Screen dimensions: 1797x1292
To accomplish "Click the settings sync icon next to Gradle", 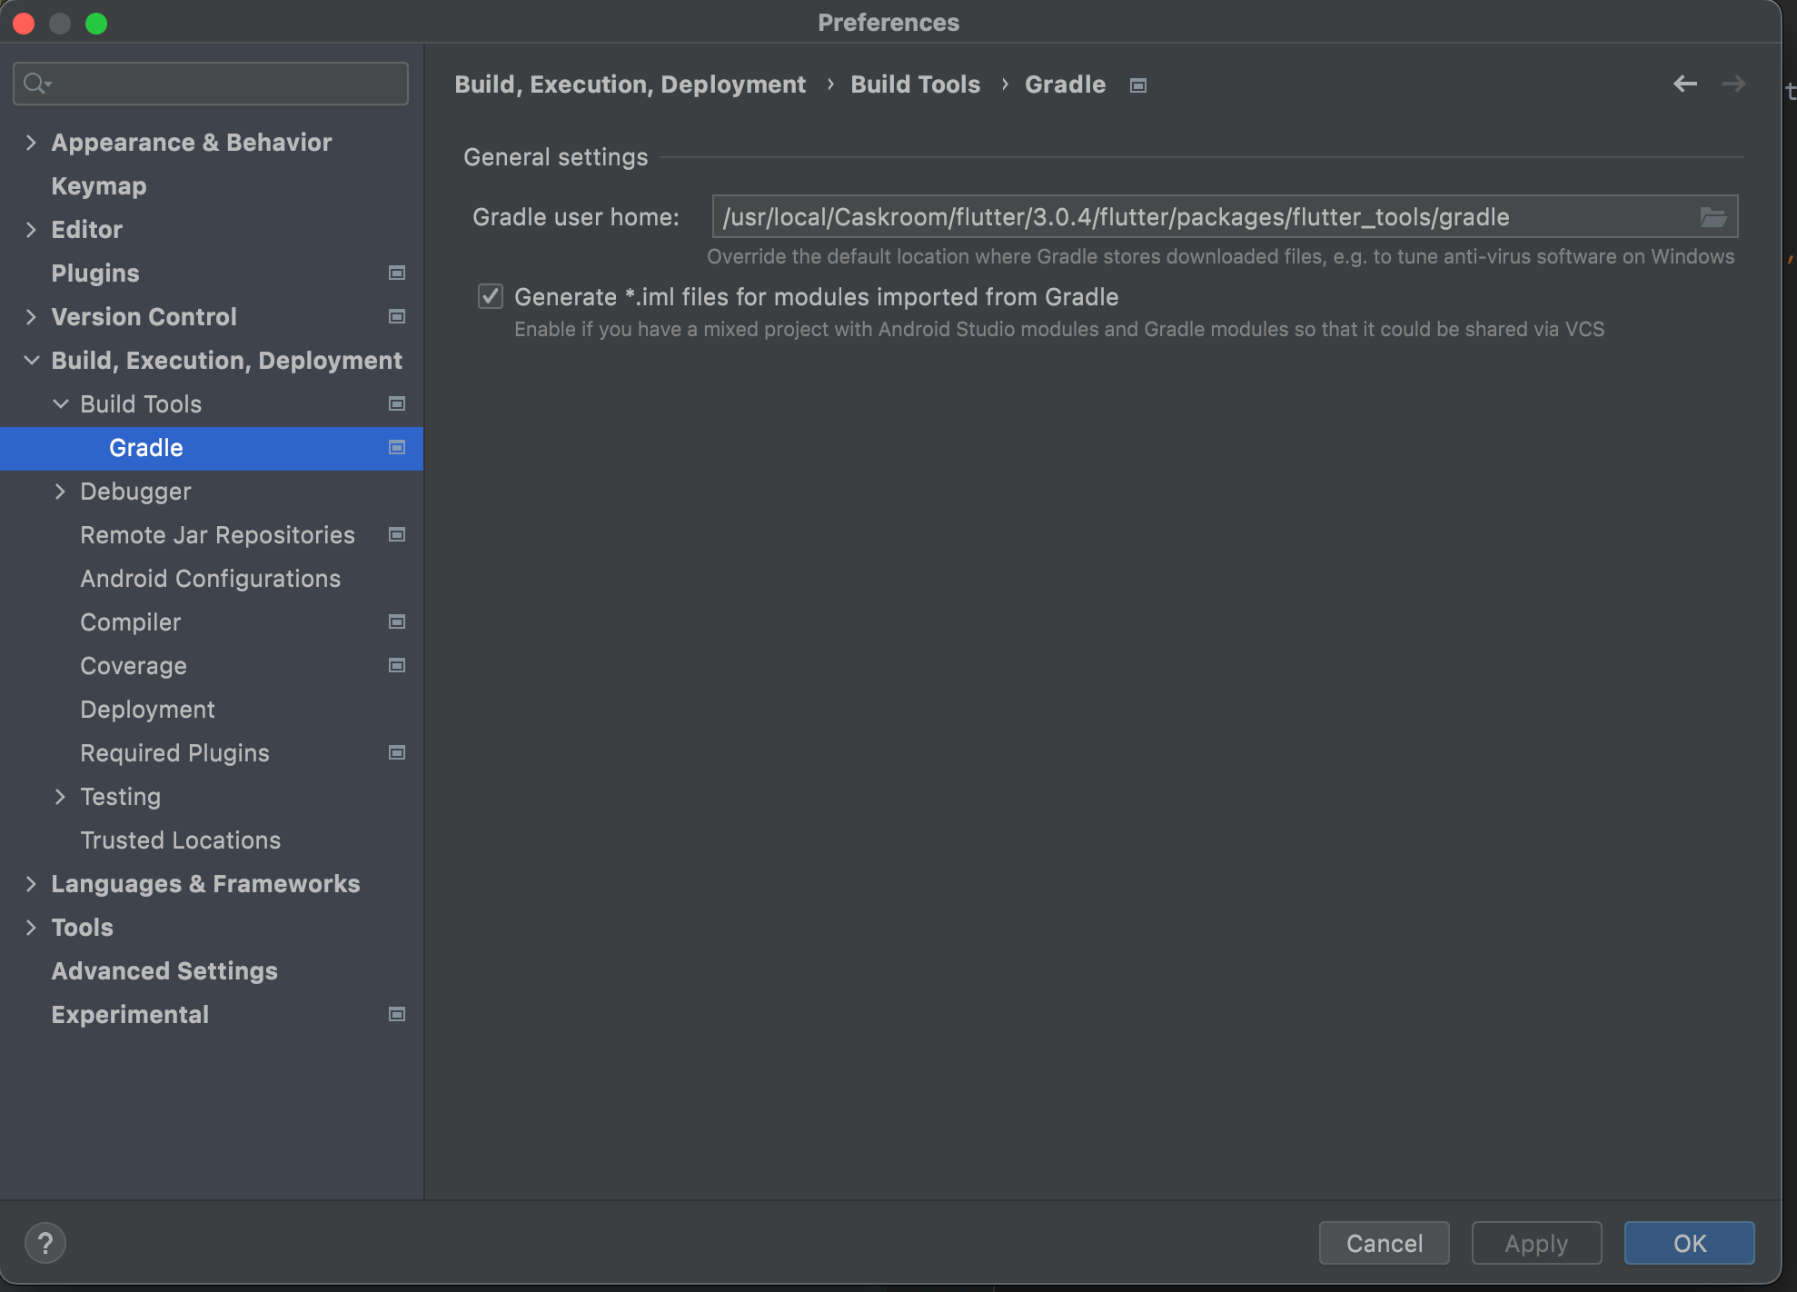I will tap(398, 446).
